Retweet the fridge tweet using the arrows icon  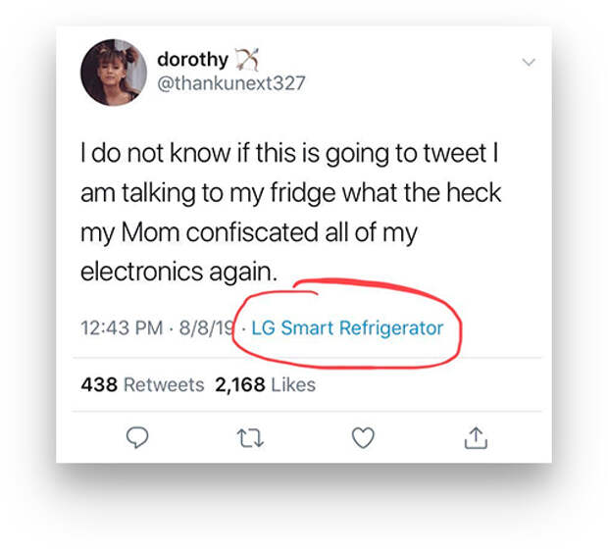[x=250, y=438]
